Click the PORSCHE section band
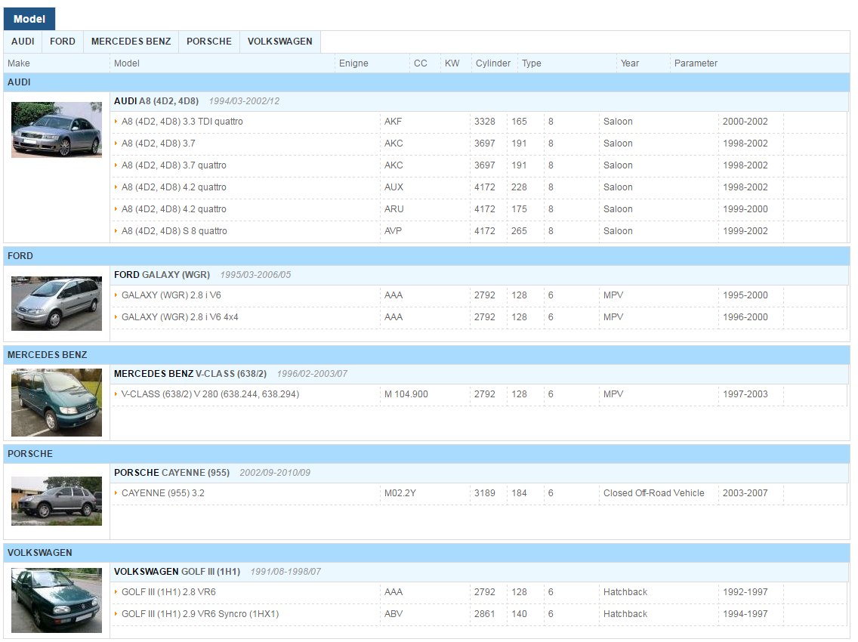Image resolution: width=858 pixels, height=642 pixels. pos(427,454)
